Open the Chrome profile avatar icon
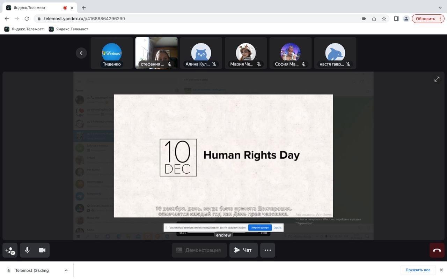Image resolution: width=447 pixels, height=279 pixels. tap(406, 19)
